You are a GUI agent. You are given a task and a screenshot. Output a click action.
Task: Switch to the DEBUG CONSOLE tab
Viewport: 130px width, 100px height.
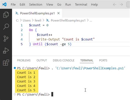64,60
